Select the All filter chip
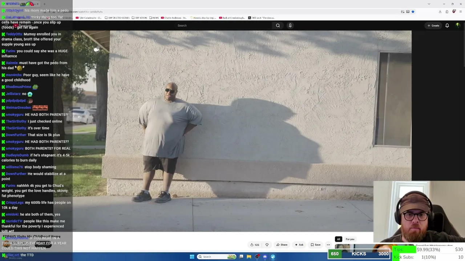Screen dimensions: 465x261 (x=339, y=239)
